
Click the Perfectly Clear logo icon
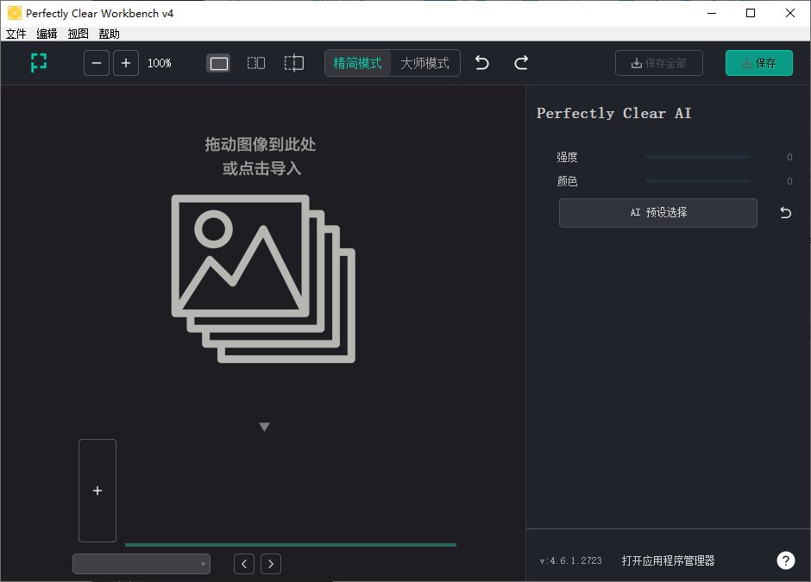(x=38, y=62)
